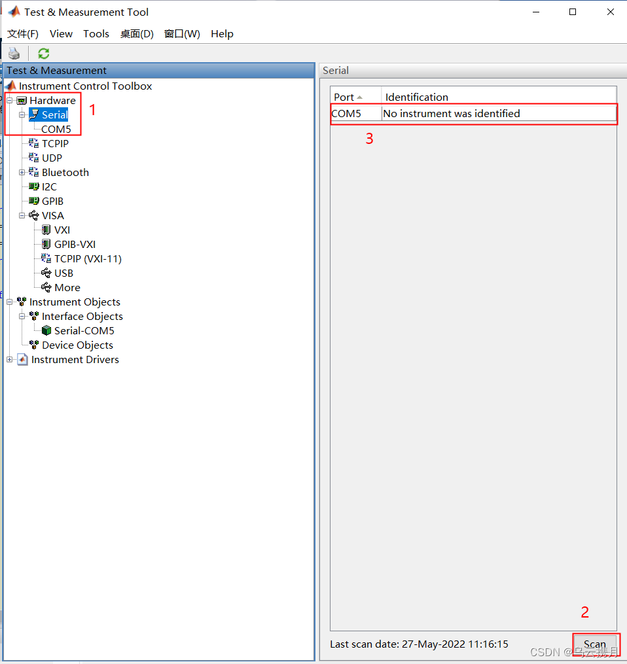The height and width of the screenshot is (664, 627).
Task: Click the MATLAB logo beside Instrument Control Toolbox
Action: [x=11, y=86]
